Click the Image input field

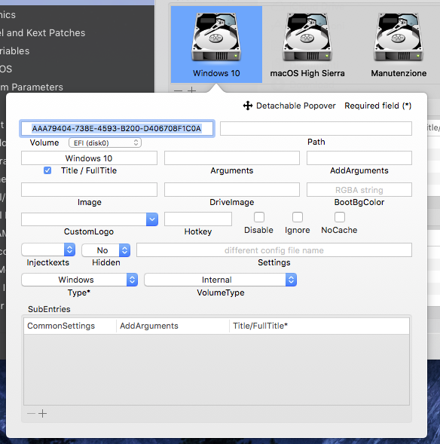(89, 190)
